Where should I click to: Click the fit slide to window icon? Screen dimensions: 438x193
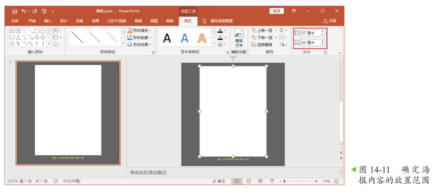tap(336, 181)
